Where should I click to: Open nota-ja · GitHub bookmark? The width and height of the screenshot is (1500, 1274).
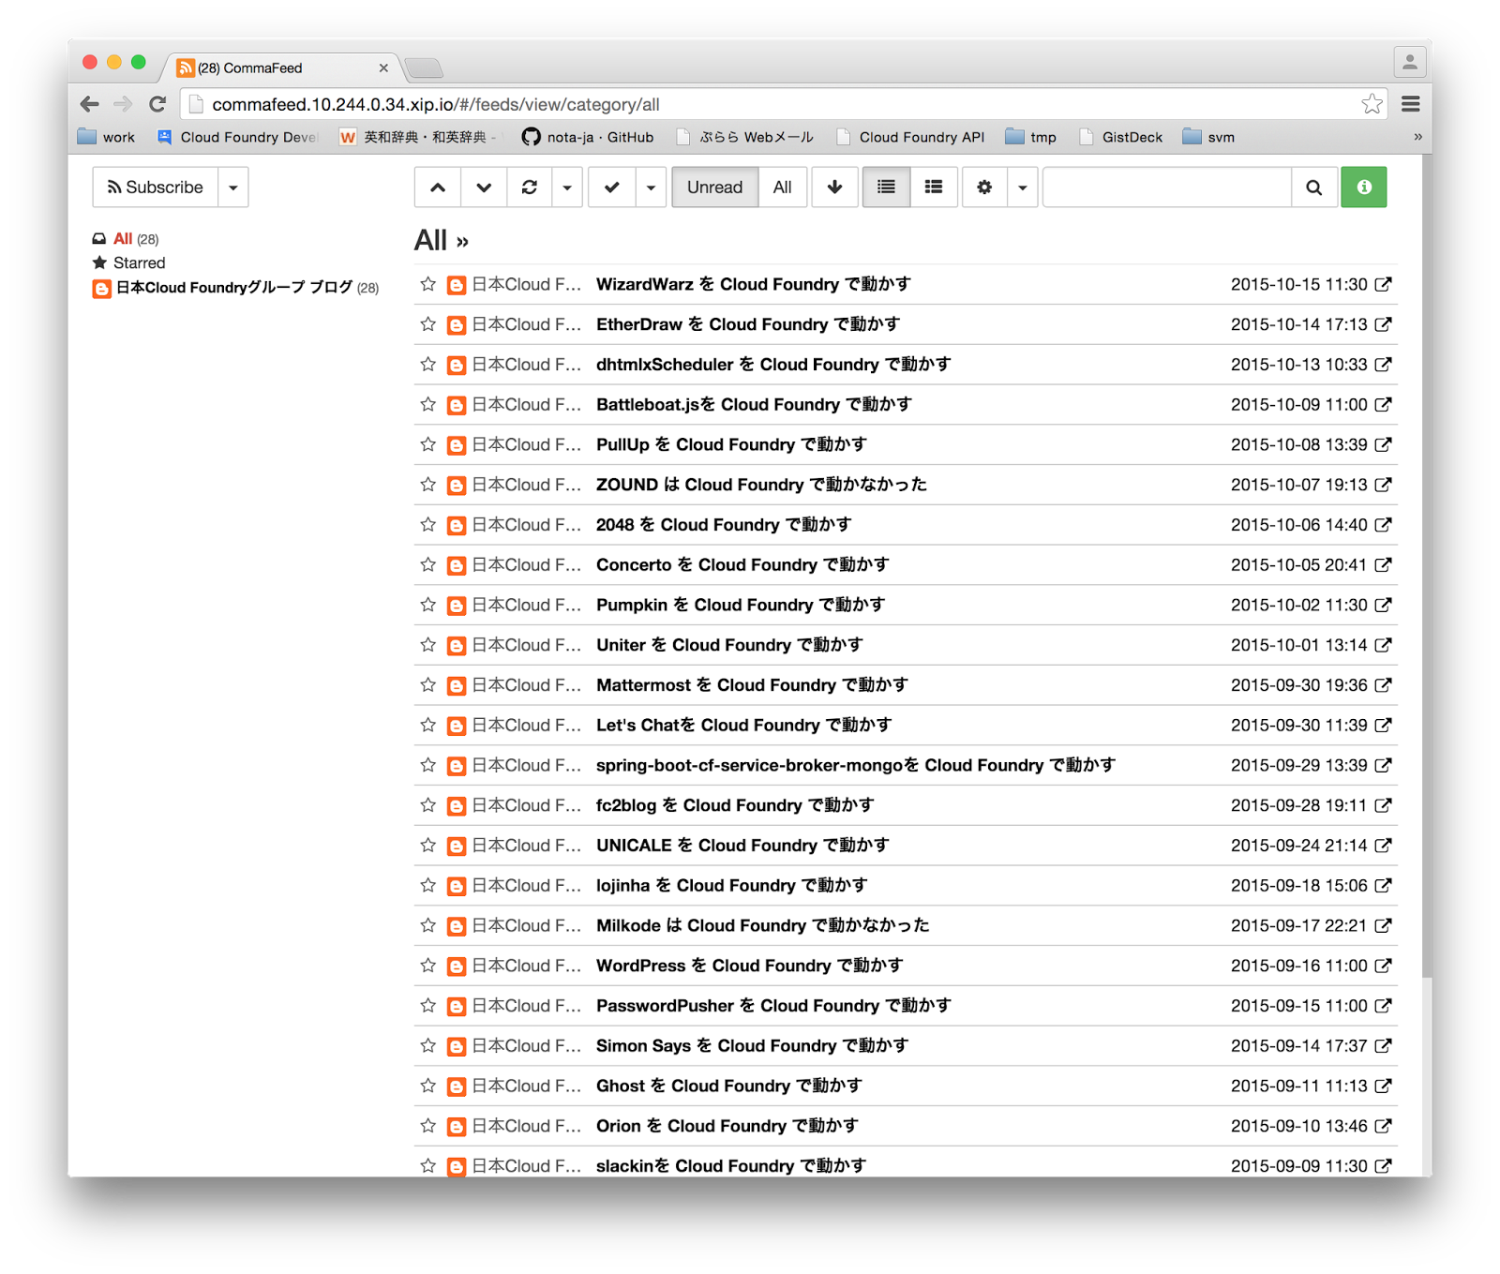click(588, 137)
